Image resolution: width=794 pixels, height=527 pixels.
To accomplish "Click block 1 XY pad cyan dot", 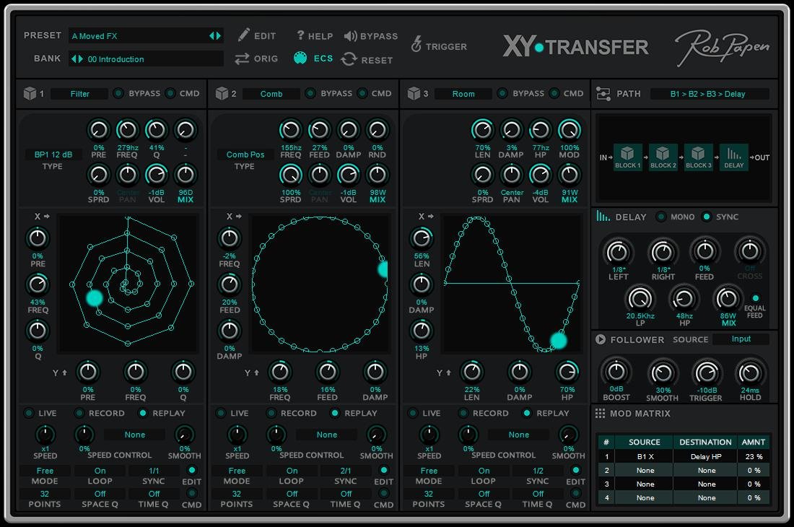I will point(94,297).
